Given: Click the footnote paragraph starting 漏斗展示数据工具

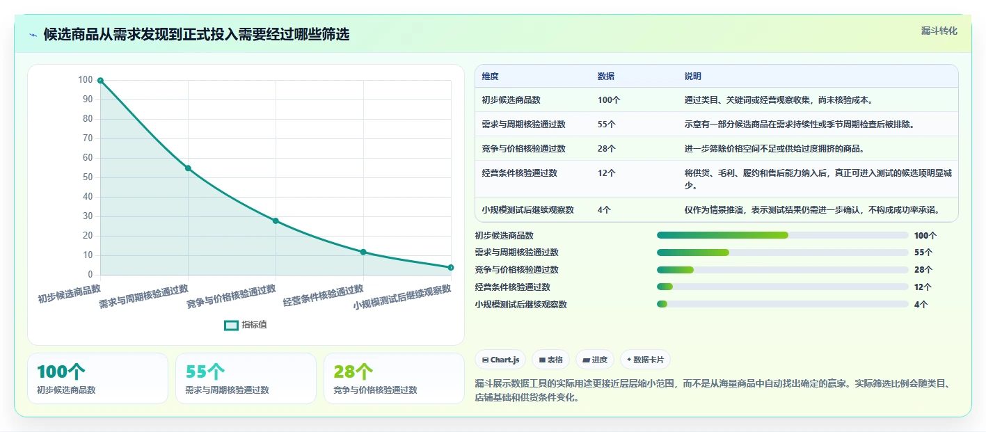Looking at the screenshot, I should pos(711,390).
